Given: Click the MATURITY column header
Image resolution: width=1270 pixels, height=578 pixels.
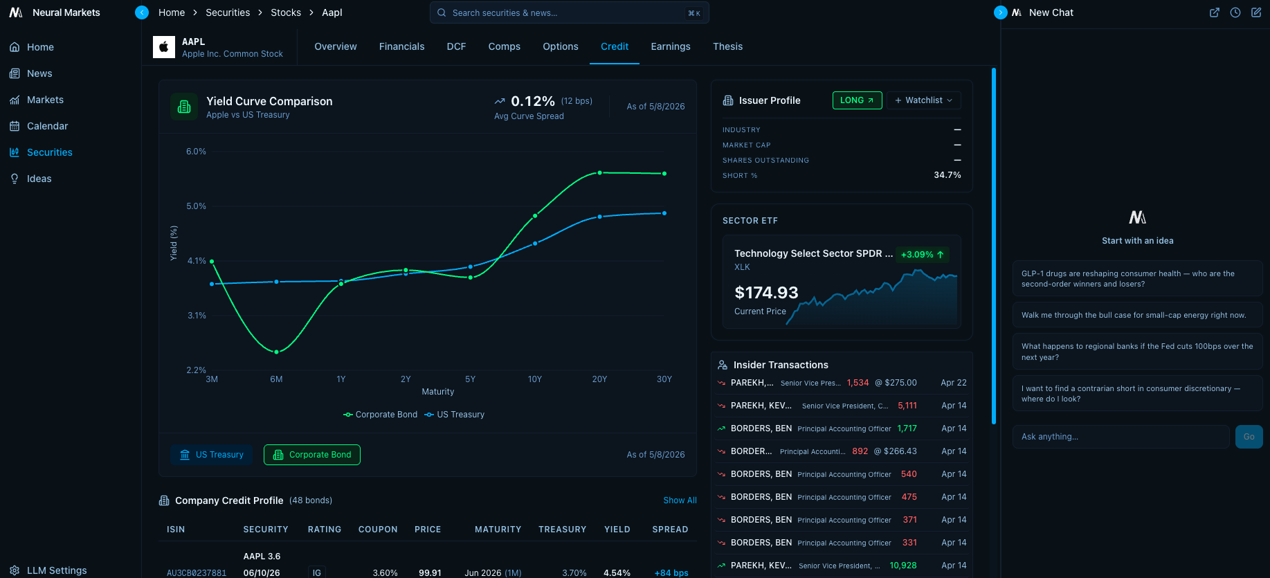Looking at the screenshot, I should coord(498,530).
